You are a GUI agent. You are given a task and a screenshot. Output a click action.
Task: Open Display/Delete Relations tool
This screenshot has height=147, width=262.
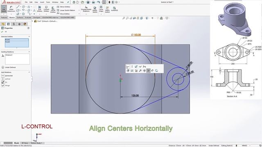click(86, 9)
